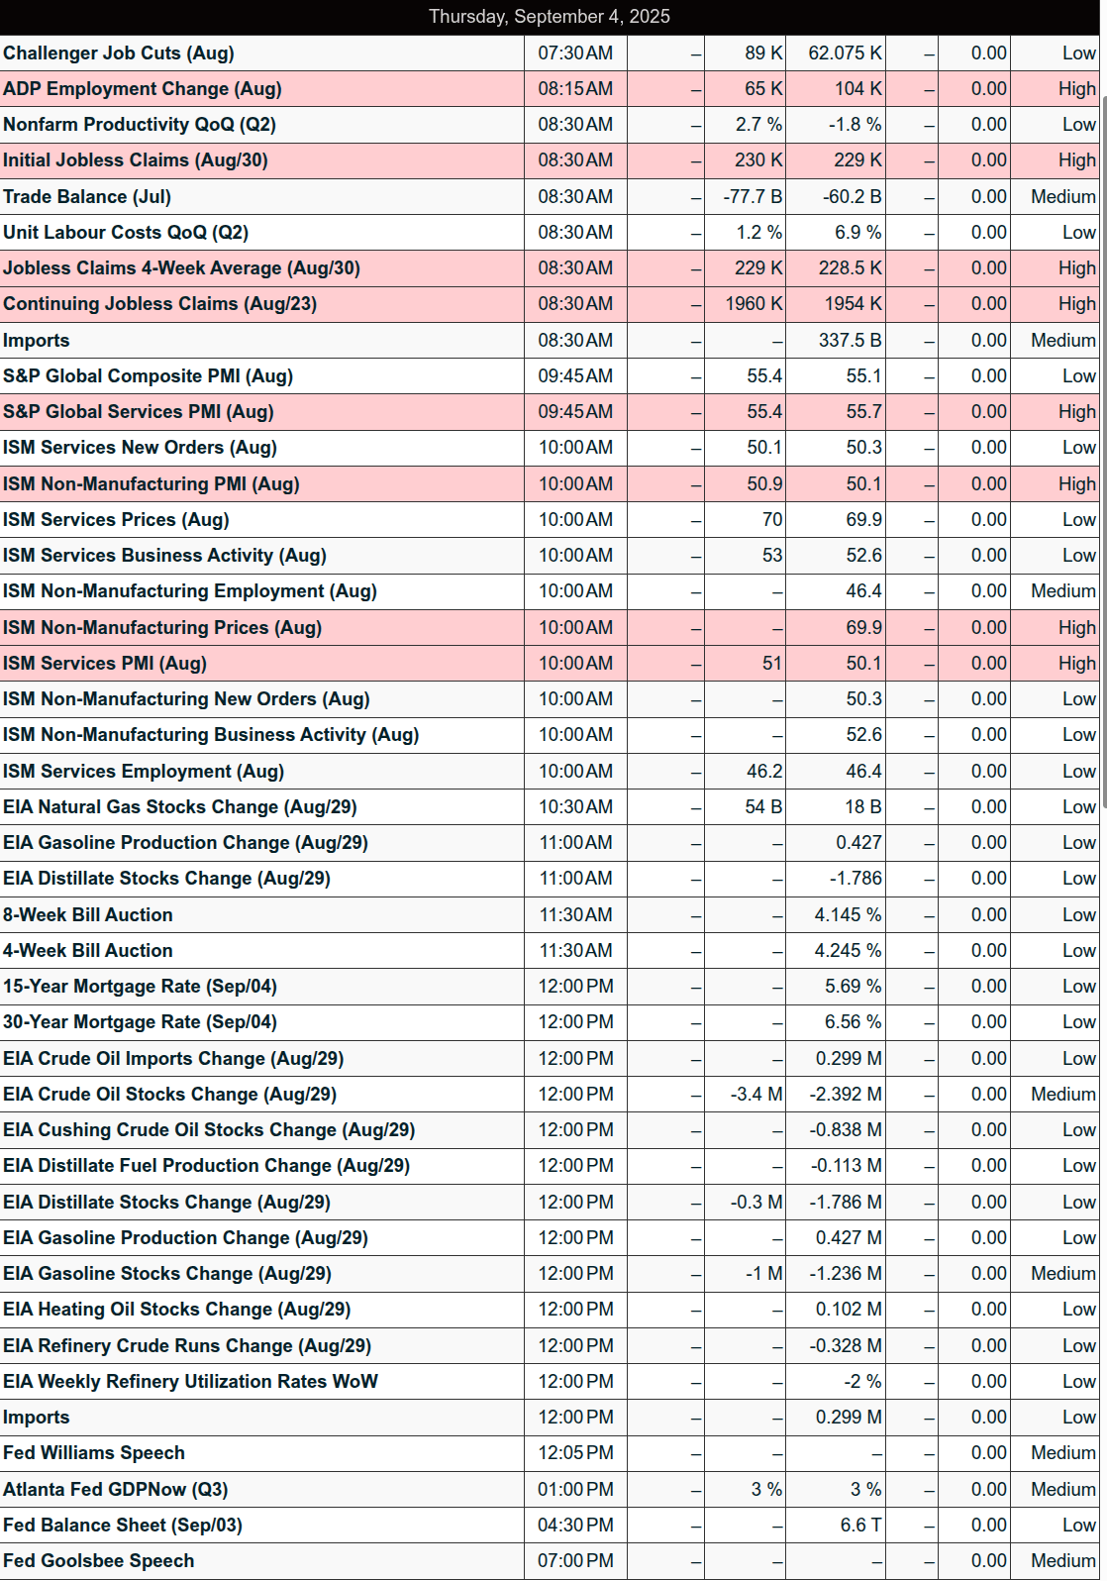Click the 4.245 % auction rate
The width and height of the screenshot is (1107, 1581).
[x=848, y=951]
